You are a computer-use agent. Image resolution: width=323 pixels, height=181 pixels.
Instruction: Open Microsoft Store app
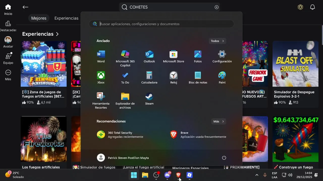pyautogui.click(x=174, y=57)
